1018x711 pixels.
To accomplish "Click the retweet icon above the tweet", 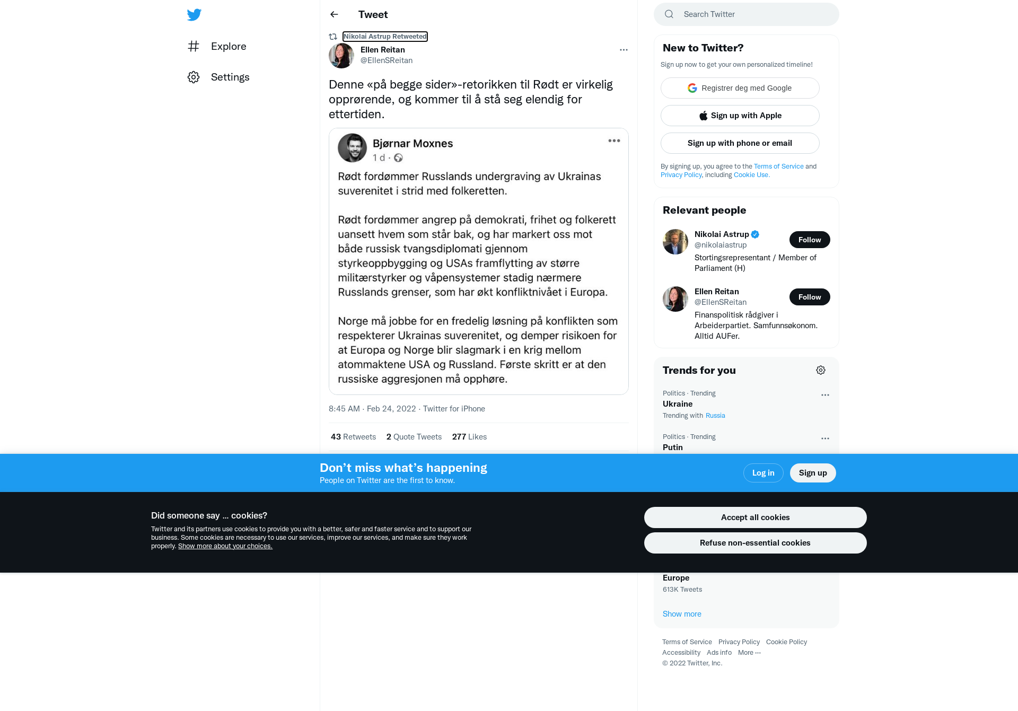I will [x=333, y=37].
